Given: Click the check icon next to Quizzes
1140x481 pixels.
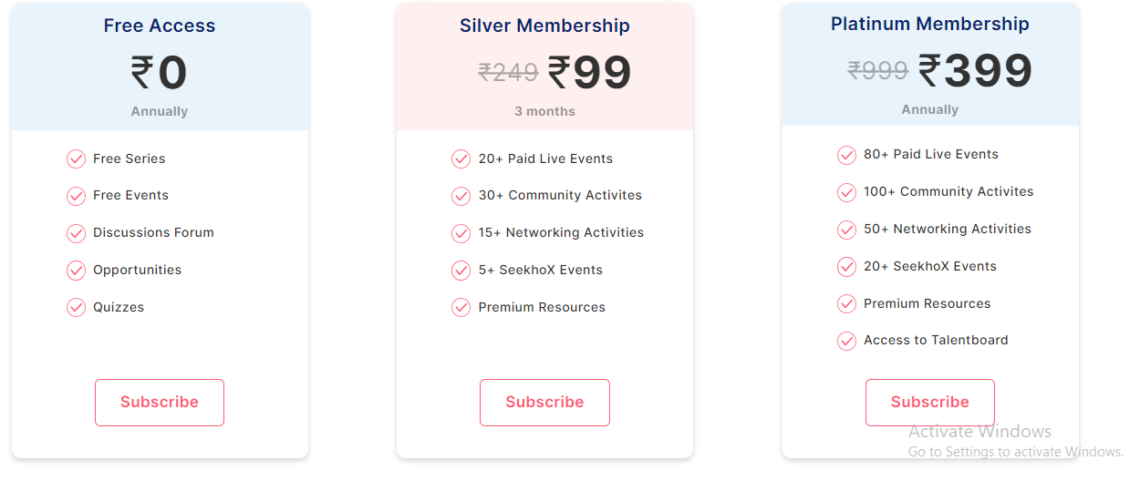Looking at the screenshot, I should (76, 307).
